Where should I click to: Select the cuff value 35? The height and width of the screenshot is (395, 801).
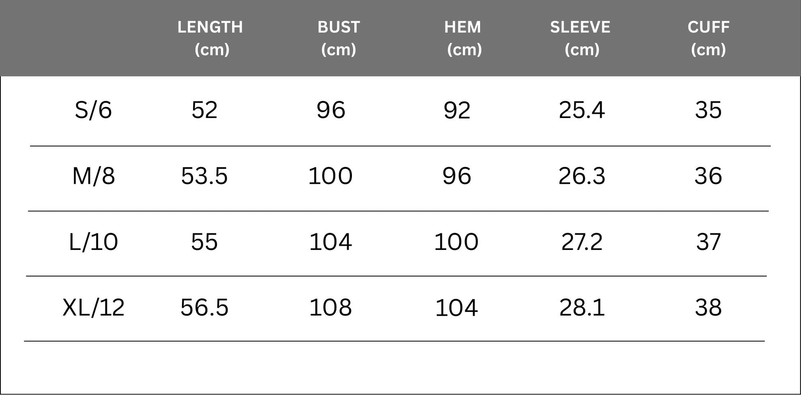(708, 110)
